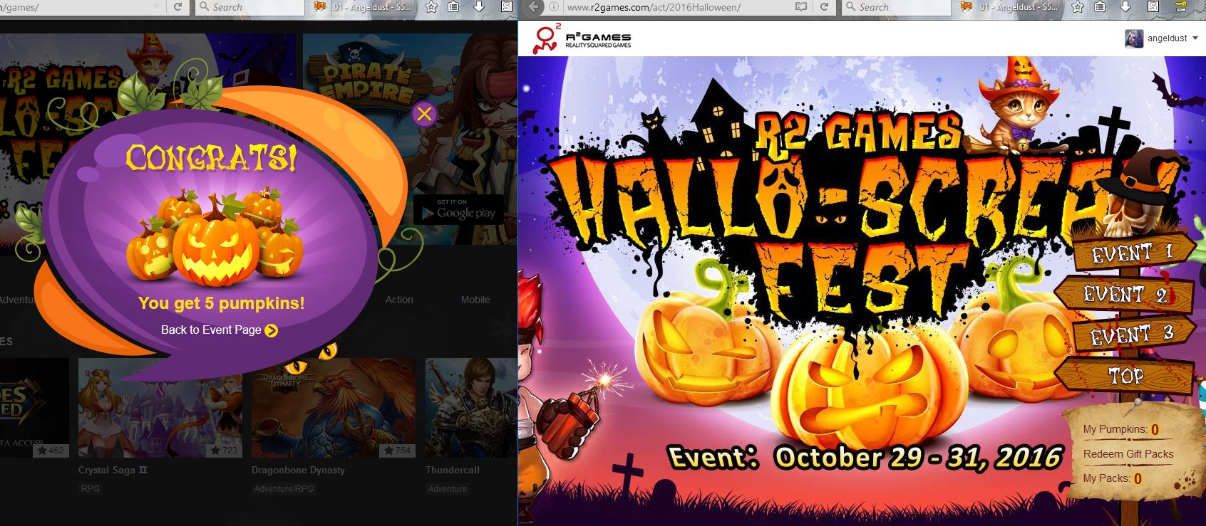Image resolution: width=1206 pixels, height=526 pixels.
Task: Select the Mobile games category tab
Action: (475, 300)
